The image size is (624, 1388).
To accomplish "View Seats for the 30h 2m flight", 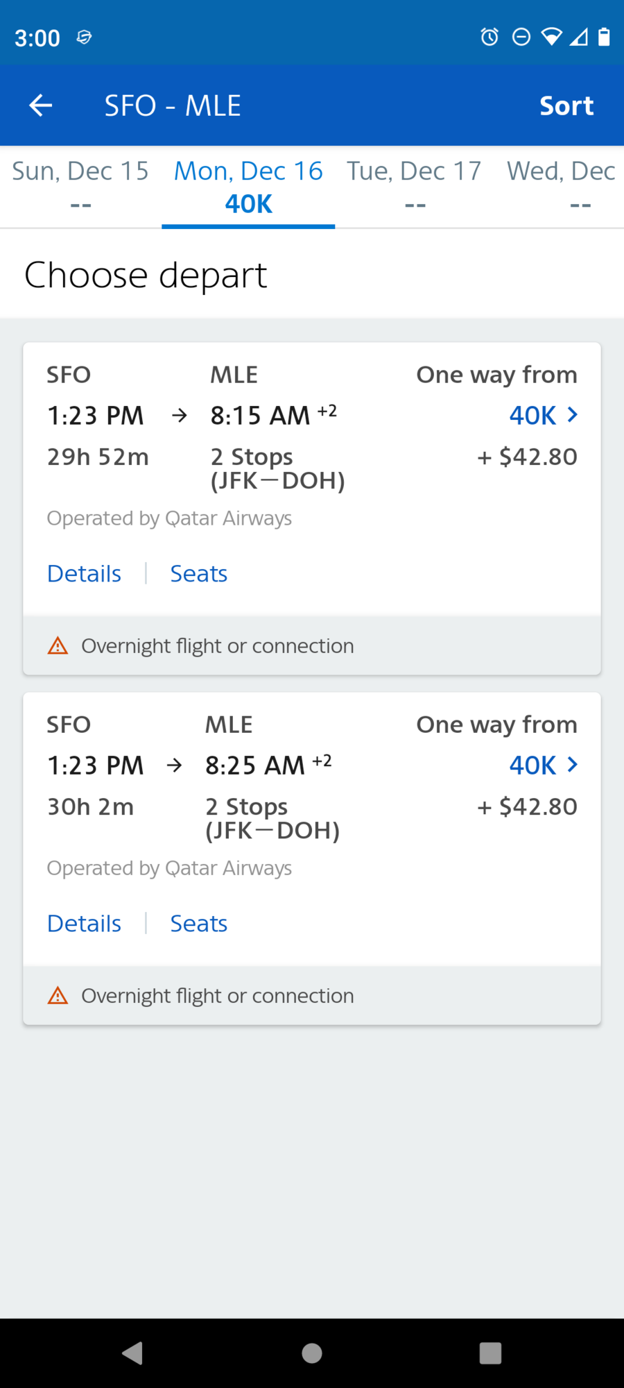I will (198, 924).
